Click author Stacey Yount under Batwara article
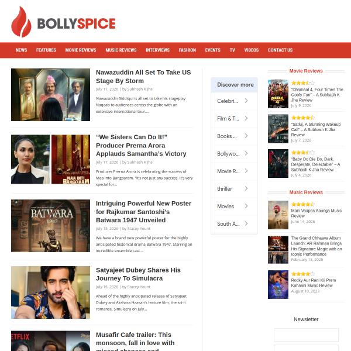 [x=139, y=229]
